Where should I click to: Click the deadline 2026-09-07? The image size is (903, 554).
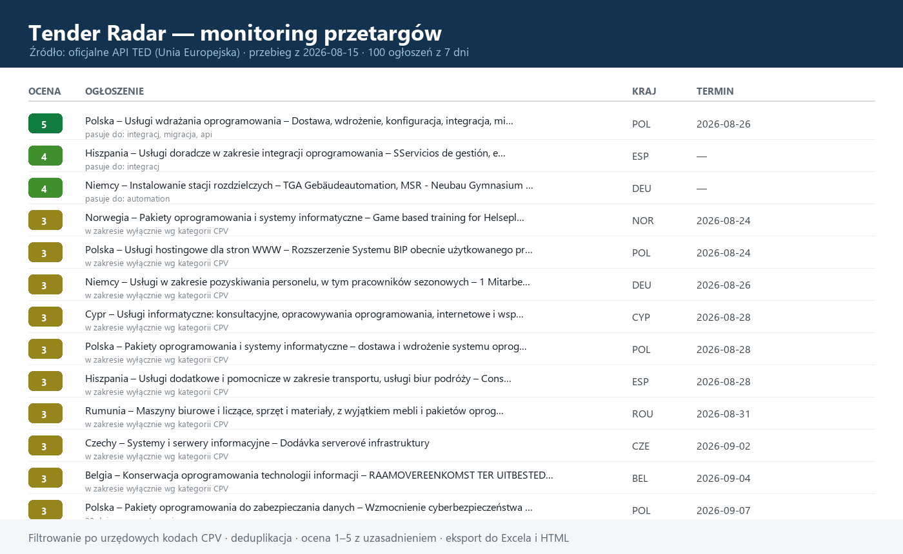[x=723, y=511]
